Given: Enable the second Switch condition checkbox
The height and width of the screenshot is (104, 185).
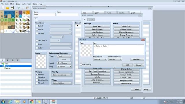Looking at the screenshot, I should 37,29.
